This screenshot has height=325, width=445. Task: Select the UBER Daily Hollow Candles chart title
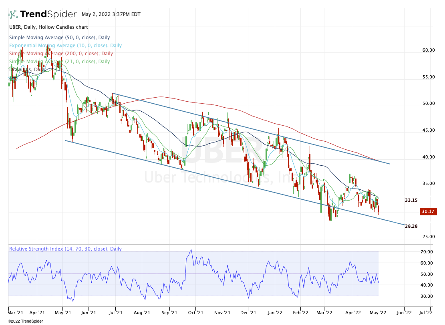pyautogui.click(x=48, y=27)
